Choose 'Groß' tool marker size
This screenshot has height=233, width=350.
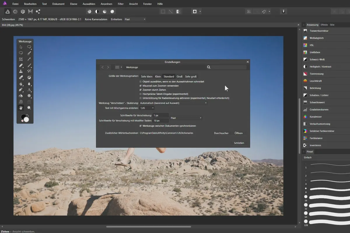(179, 77)
